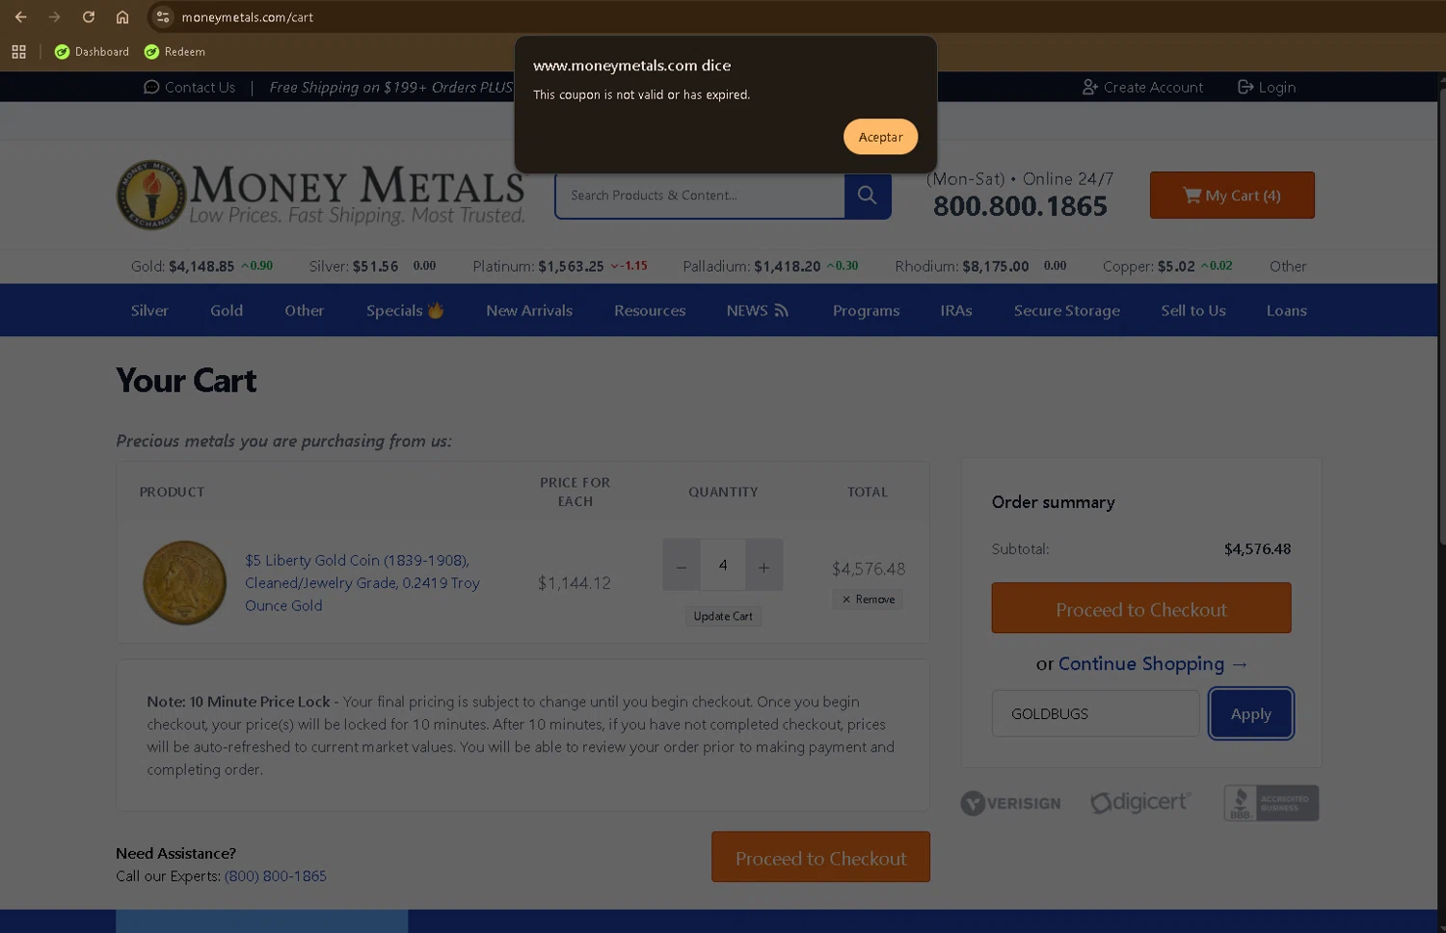
Task: Click the magnifying glass search button
Action: [x=868, y=196]
